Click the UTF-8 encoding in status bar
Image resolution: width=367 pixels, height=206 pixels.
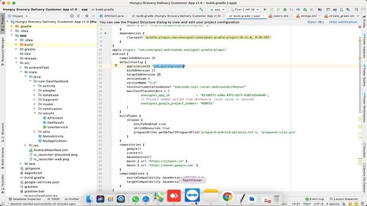click(318, 204)
